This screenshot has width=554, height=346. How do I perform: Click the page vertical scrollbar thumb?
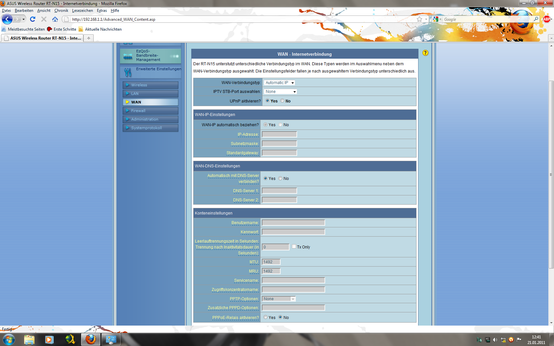551,174
